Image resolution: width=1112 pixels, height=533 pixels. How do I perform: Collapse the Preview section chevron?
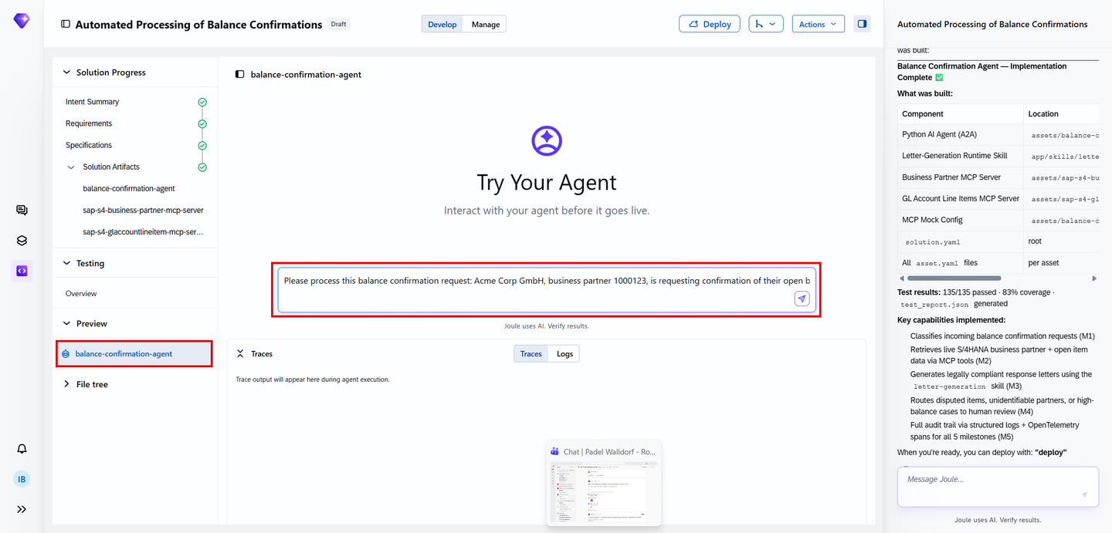point(66,324)
